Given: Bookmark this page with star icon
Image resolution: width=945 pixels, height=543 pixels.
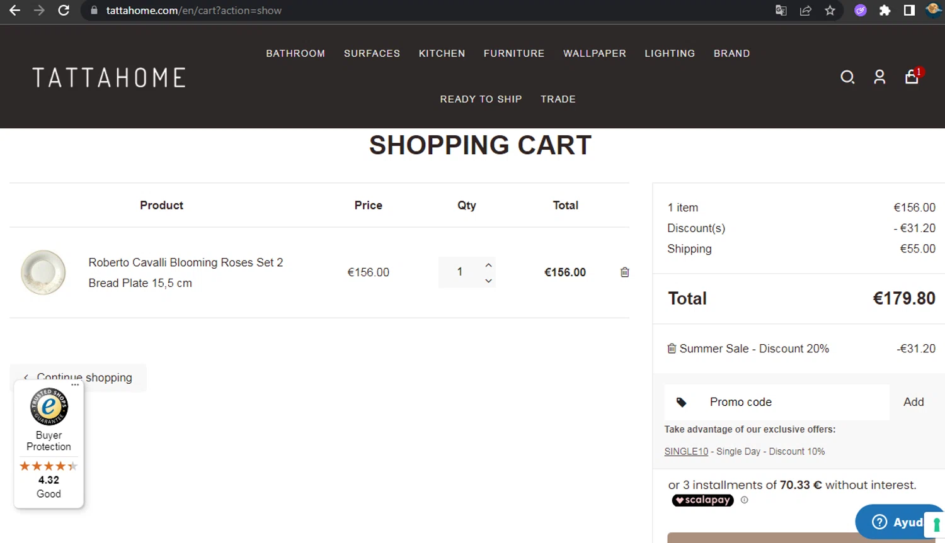Looking at the screenshot, I should (x=830, y=11).
